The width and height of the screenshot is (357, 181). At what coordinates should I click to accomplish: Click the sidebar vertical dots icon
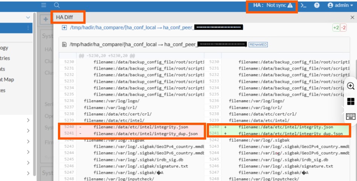click(28, 28)
